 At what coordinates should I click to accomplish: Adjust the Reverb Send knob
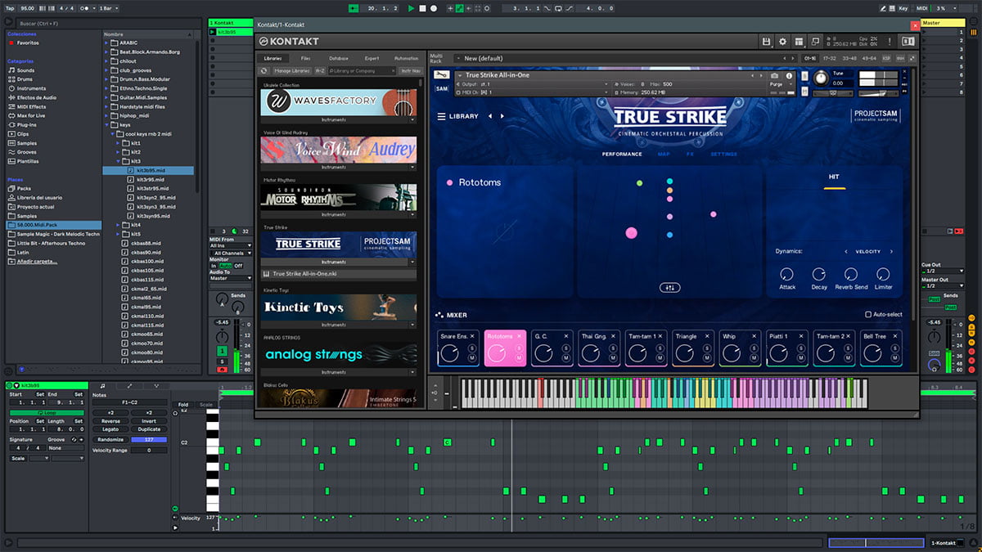850,274
